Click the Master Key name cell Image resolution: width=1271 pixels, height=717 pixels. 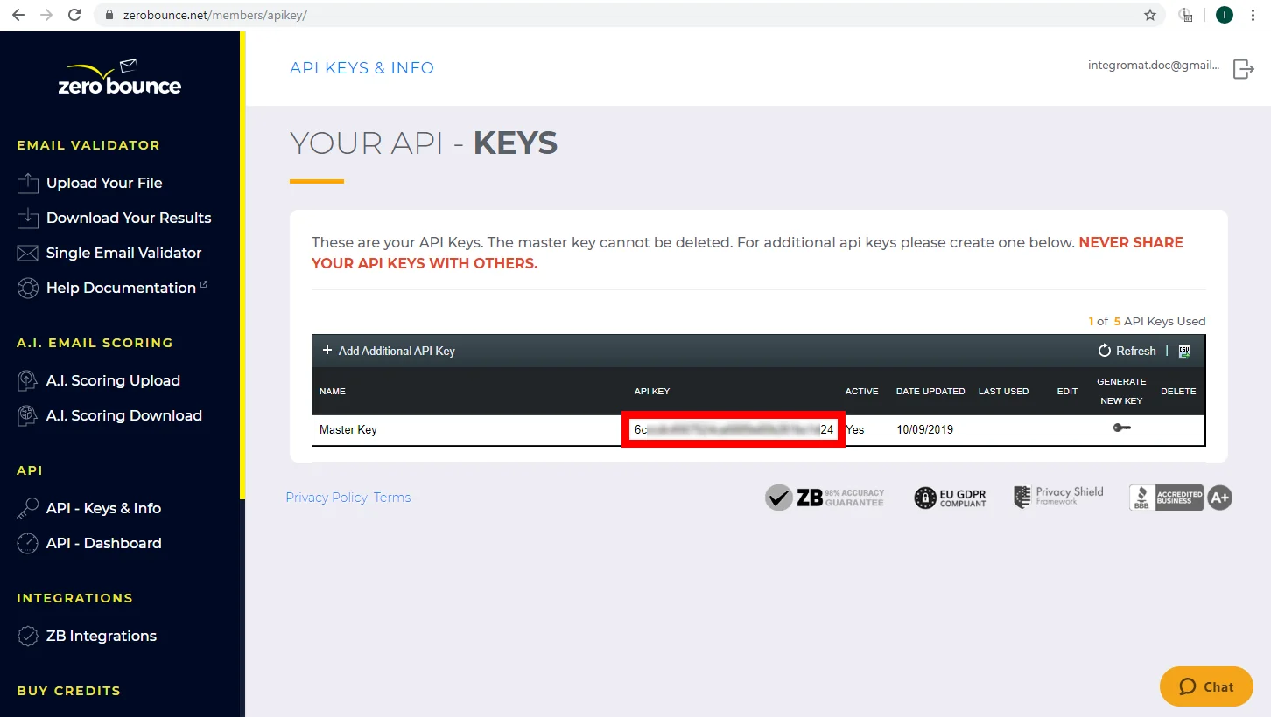pyautogui.click(x=348, y=430)
